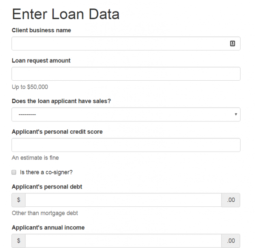Click 'Does the loan applicant have sales?' label
This screenshot has width=255, height=248.
61,101
